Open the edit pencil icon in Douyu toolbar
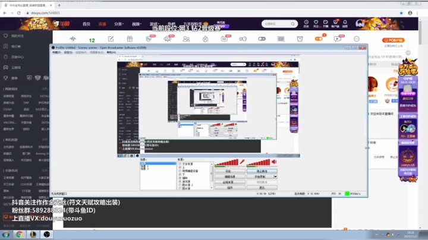428x240 pixels. coord(111,39)
